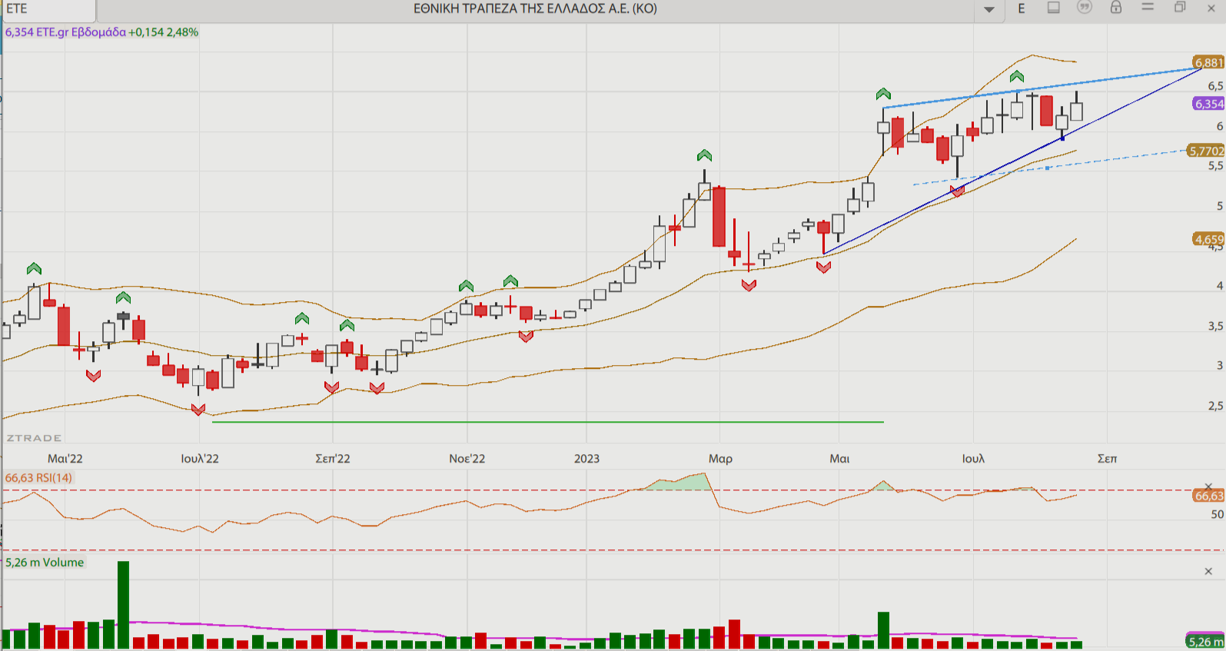1226x651 pixels.
Task: Click the 5,26 m volume value tag
Action: [x=1206, y=642]
